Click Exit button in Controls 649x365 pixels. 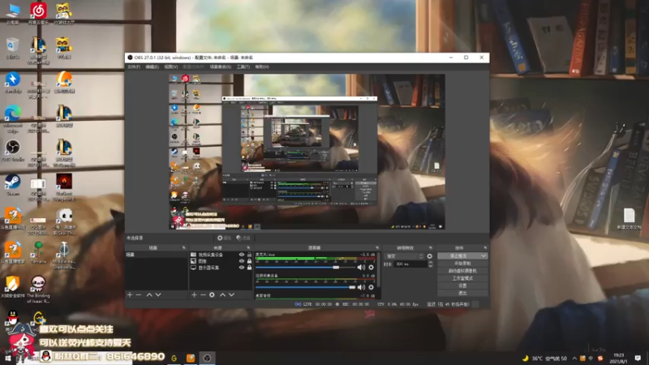462,293
